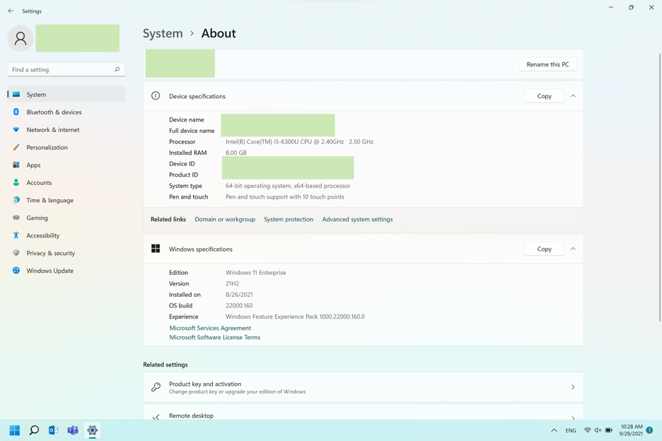Click the Windows Update icon in sidebar
Image resolution: width=662 pixels, height=441 pixels.
16,271
